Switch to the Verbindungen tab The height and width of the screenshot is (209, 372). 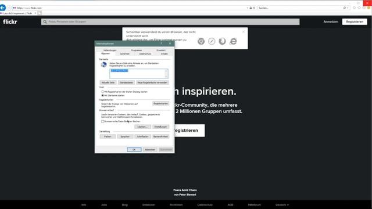110,51
